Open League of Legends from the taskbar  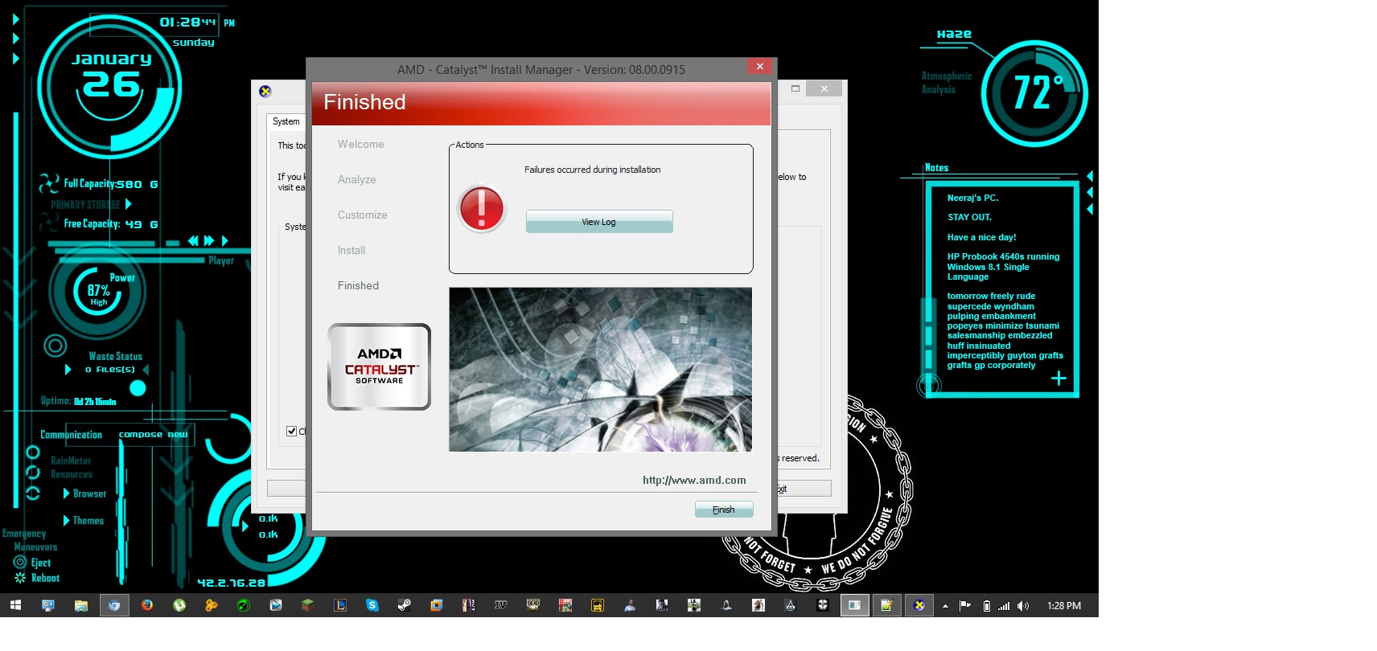(340, 605)
